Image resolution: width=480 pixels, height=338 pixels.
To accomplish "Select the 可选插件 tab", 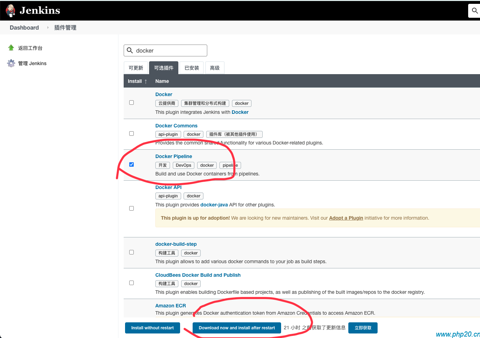I will coord(164,68).
